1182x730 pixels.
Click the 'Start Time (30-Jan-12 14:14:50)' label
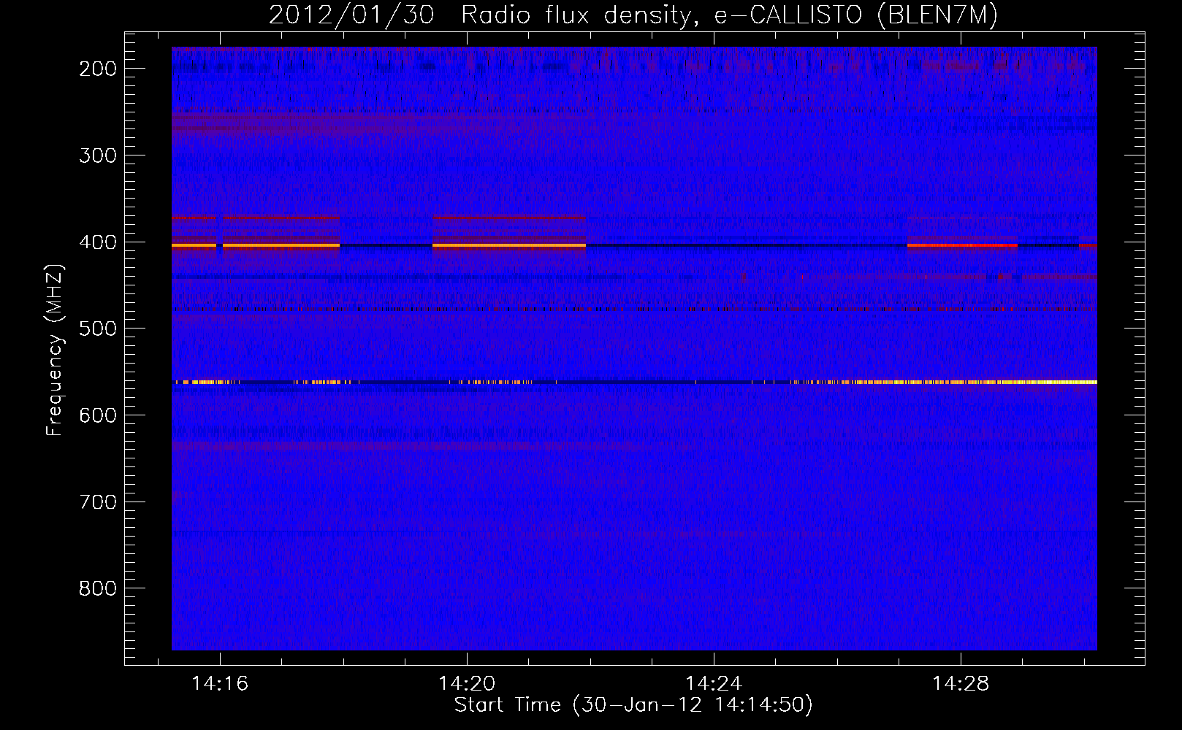[633, 705]
